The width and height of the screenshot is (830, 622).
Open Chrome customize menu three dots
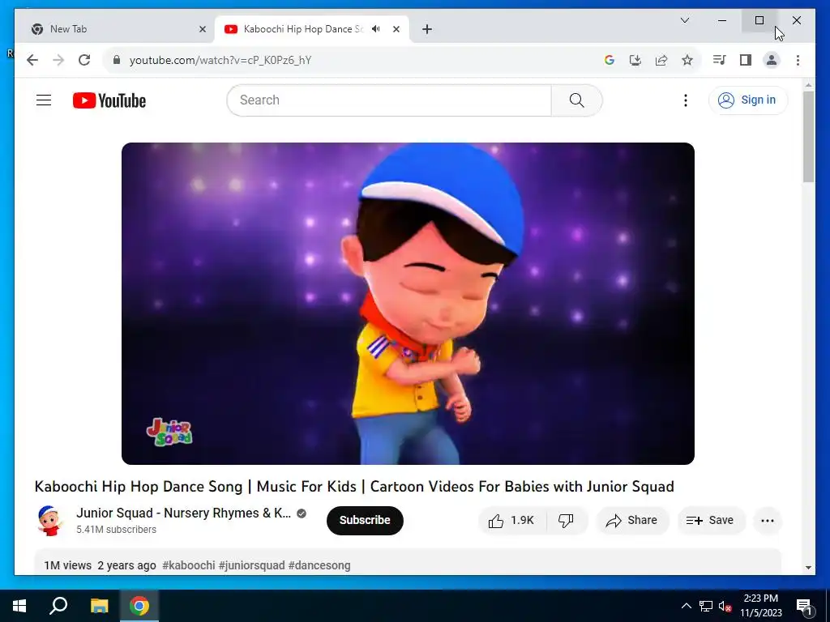(x=798, y=60)
